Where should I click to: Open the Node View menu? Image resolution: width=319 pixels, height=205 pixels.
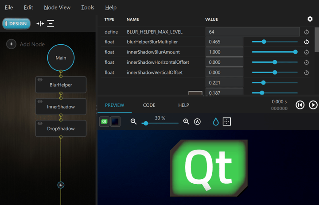57,8
